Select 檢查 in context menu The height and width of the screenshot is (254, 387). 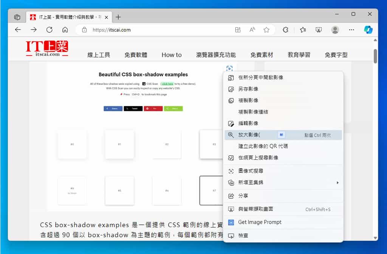243,235
